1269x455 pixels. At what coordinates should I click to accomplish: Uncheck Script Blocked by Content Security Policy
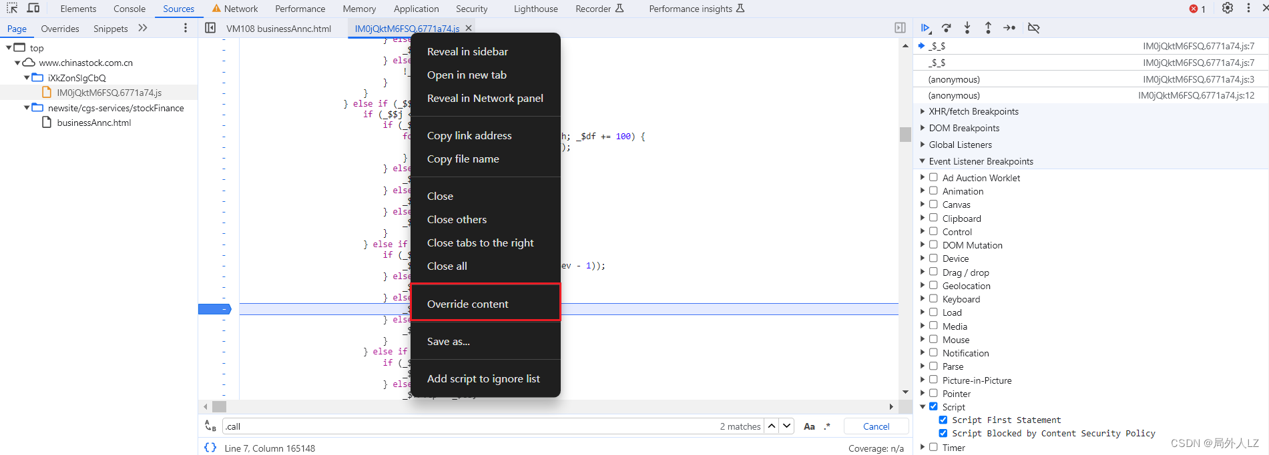[943, 433]
